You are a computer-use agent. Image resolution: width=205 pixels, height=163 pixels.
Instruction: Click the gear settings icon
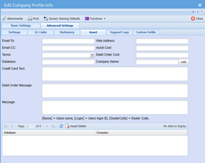click(193, 12)
